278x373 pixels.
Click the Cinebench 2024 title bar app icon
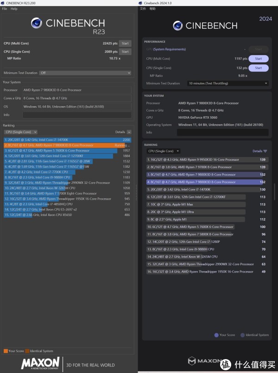pos(140,3)
